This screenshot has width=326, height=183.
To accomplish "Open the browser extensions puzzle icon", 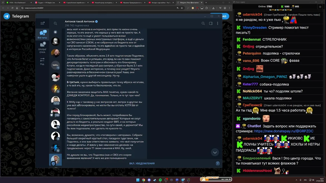I will point(207,8).
